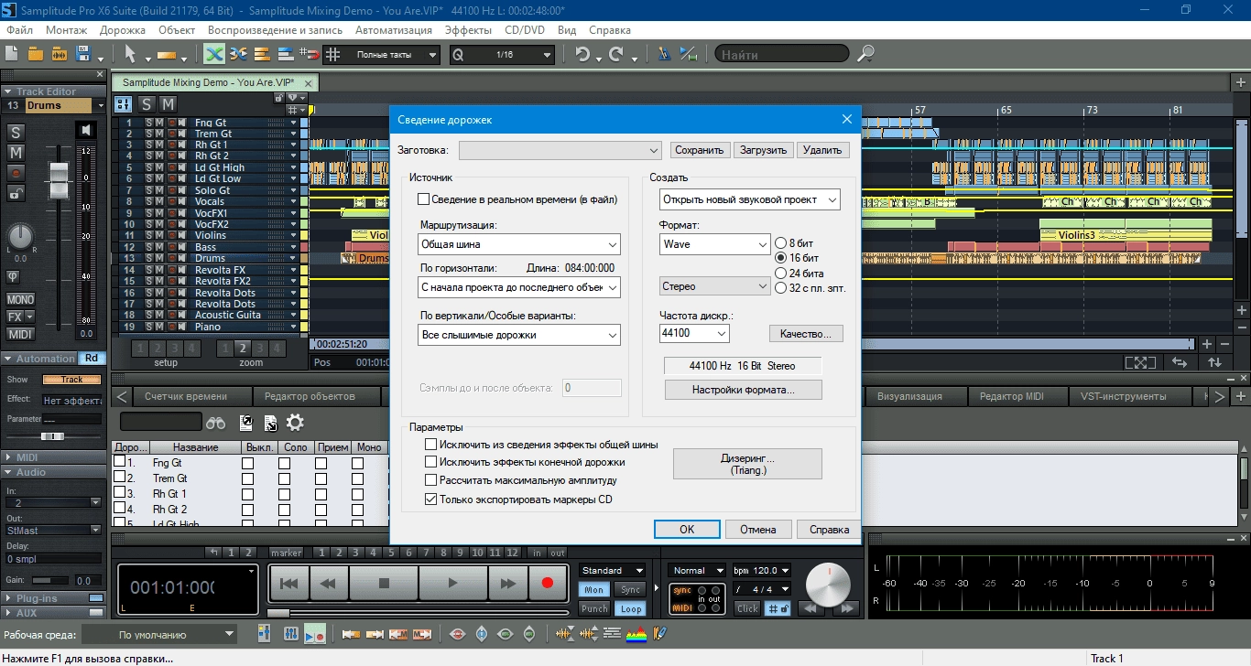Click Track Editor record arm button
The height and width of the screenshot is (666, 1251).
(16, 172)
